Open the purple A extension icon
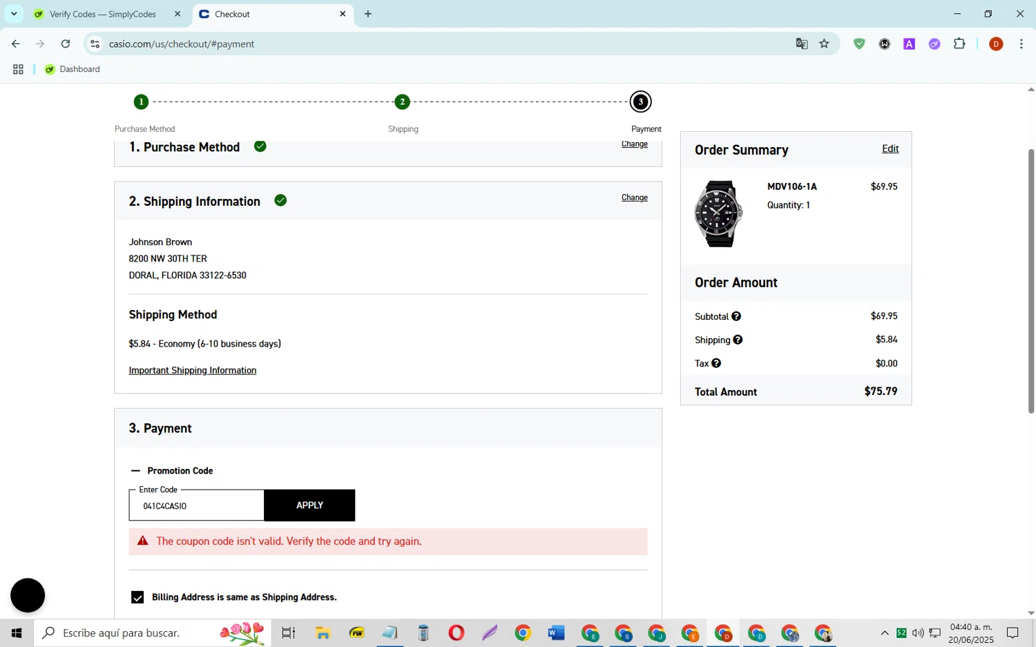1036x647 pixels. click(909, 44)
